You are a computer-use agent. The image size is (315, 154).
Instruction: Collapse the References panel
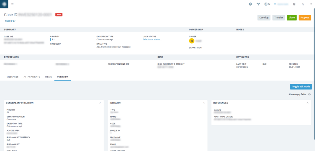tap(307, 103)
